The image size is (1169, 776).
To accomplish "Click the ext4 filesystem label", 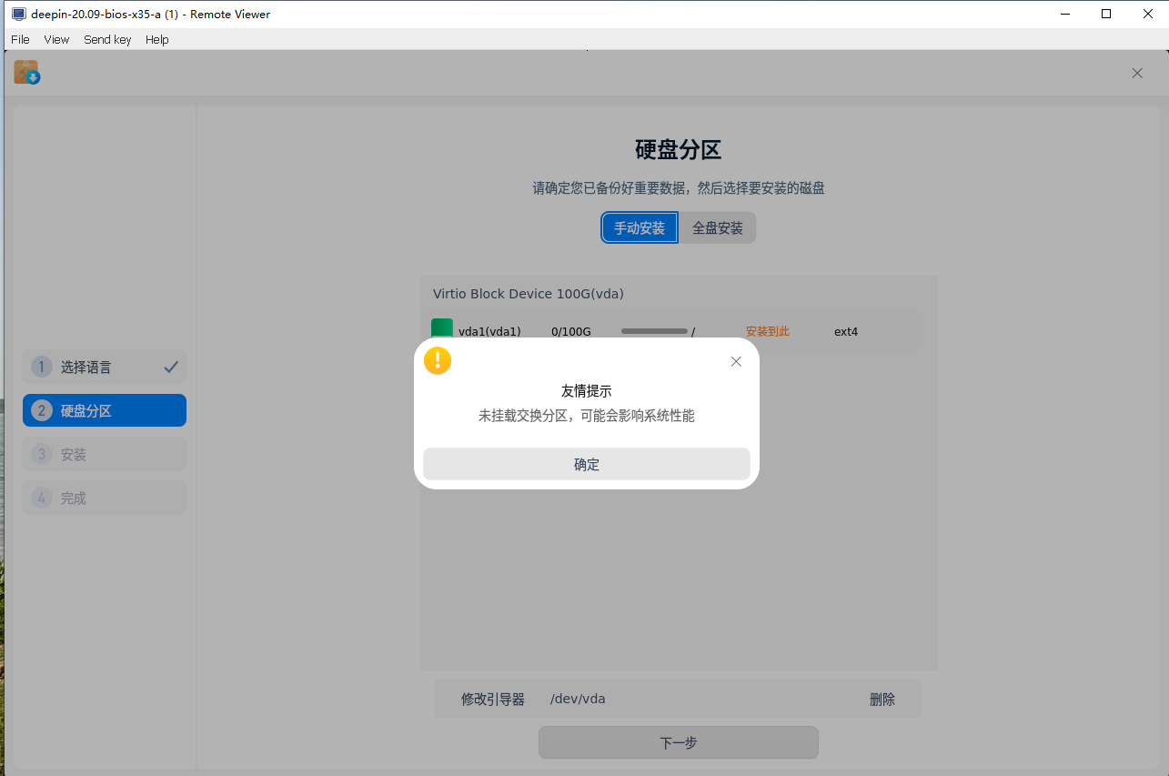I will [x=846, y=331].
